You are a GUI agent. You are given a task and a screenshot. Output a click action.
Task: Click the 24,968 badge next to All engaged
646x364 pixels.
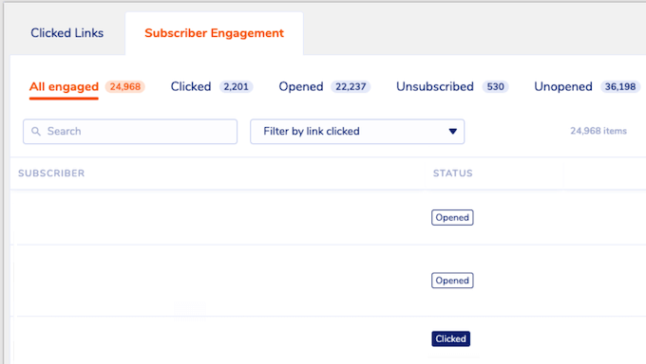(x=124, y=87)
